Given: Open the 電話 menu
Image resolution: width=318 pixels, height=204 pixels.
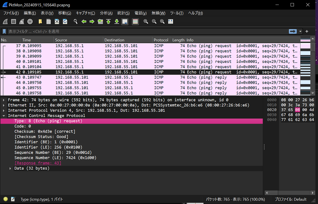Looking at the screenshot, I should pyautogui.click(x=140, y=13).
